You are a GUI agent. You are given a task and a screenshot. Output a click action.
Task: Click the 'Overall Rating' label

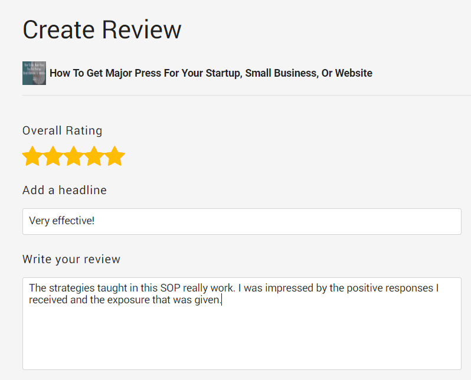[62, 130]
